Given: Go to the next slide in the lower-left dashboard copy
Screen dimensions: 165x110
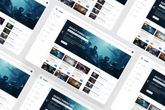Looking at the screenshot, I should pyautogui.click(x=22, y=86).
